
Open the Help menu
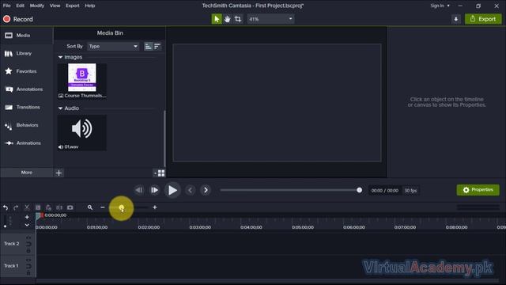click(x=89, y=6)
